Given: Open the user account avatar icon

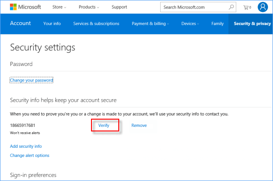Looking at the screenshot, I should pyautogui.click(x=263, y=7).
